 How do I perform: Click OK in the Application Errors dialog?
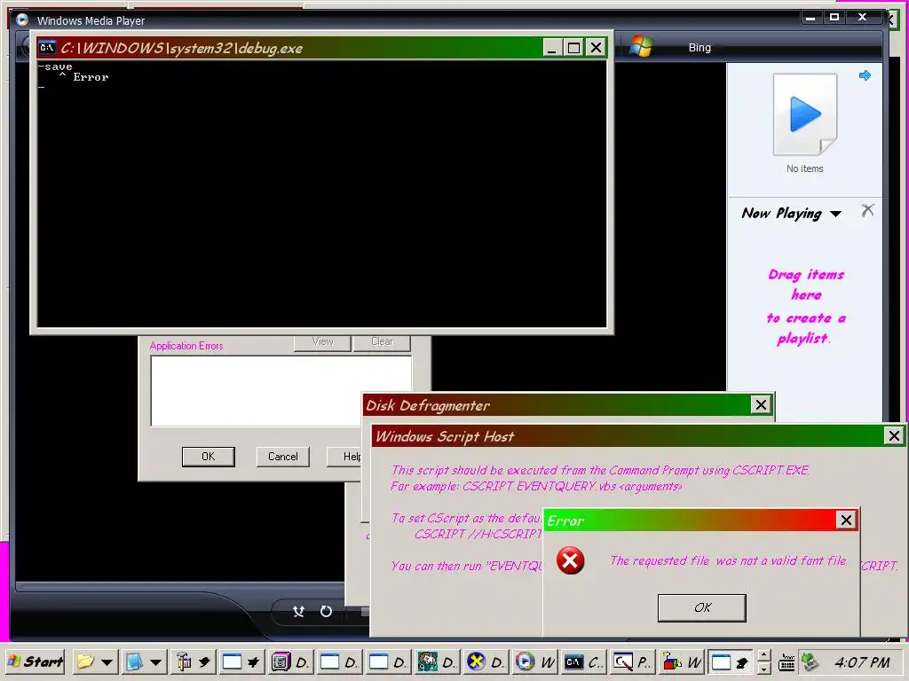coord(208,457)
